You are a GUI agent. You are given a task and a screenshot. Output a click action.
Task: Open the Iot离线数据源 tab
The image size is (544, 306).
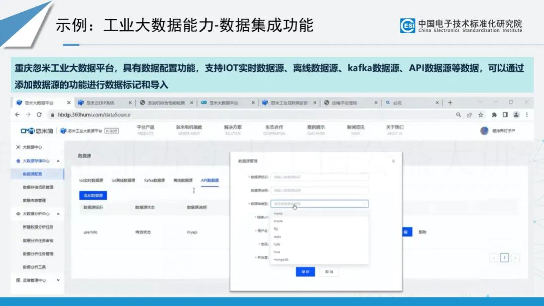123,180
